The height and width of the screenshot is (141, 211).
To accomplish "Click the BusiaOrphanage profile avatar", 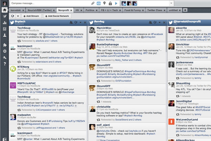I will click(92, 47).
